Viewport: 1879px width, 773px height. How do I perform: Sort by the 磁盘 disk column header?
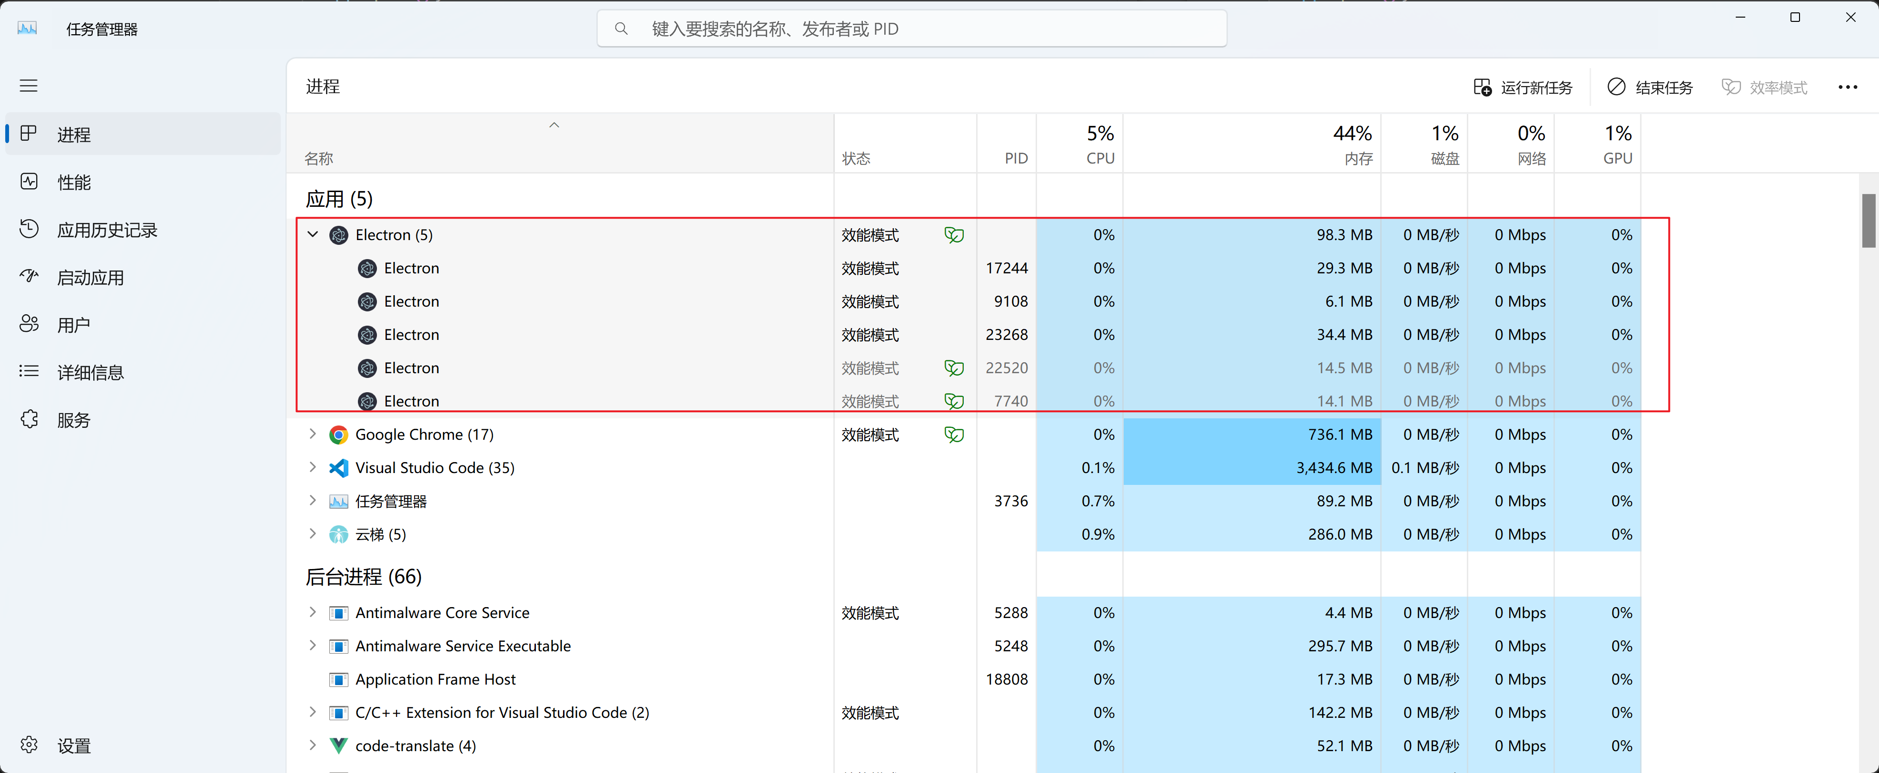1424,144
